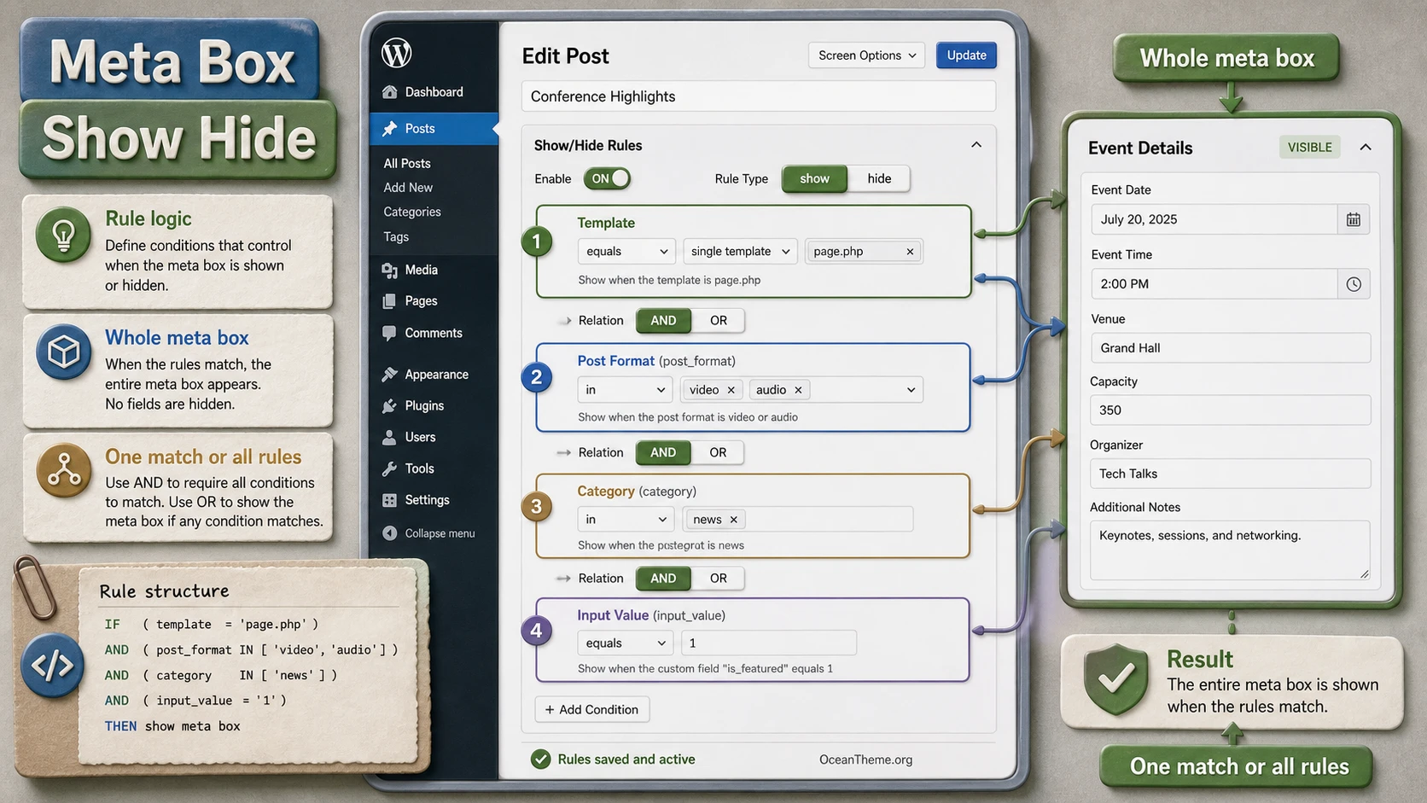The width and height of the screenshot is (1427, 803).
Task: Open Categories submenu item
Action: tap(412, 212)
